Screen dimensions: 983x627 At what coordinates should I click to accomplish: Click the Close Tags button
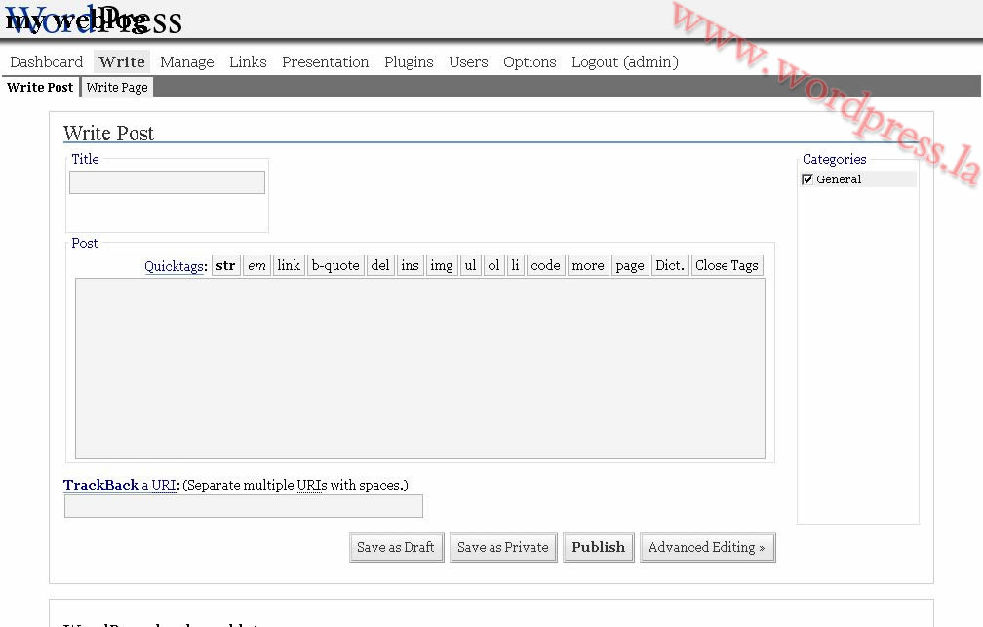727,265
